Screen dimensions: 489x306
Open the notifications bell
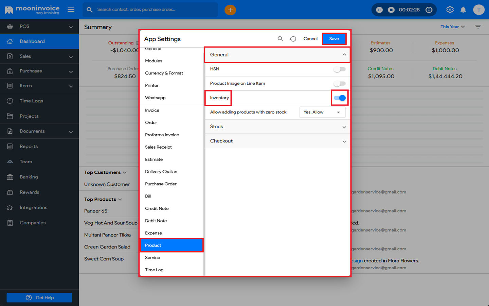click(463, 10)
